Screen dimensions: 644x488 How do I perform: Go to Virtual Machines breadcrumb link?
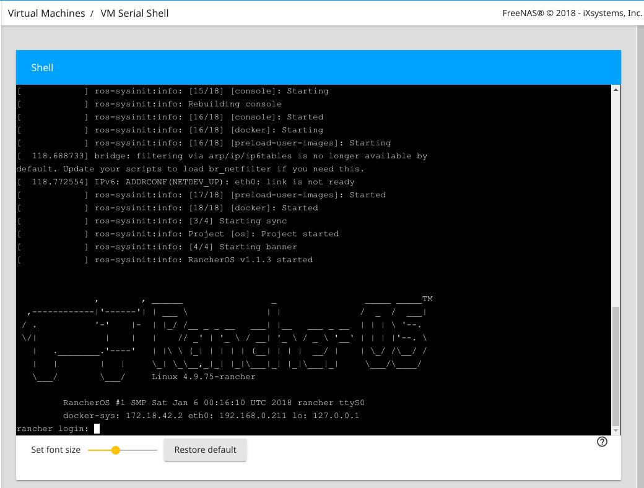46,13
